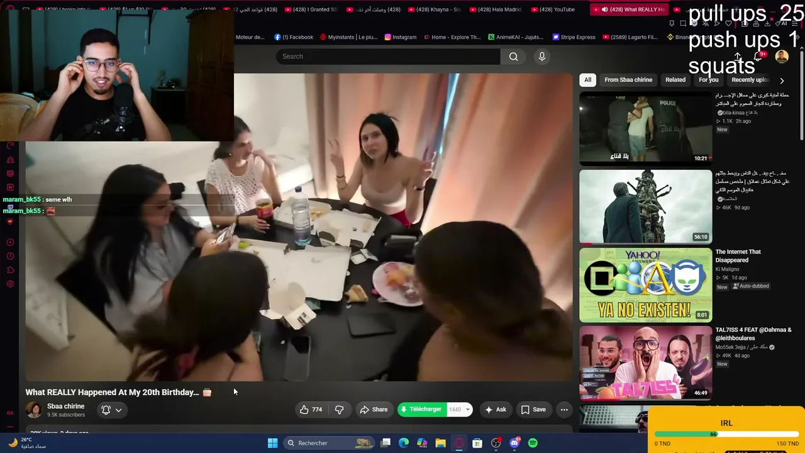Screen dimensions: 805x453
Task: Click the green Télécharger download button
Action: pos(422,410)
